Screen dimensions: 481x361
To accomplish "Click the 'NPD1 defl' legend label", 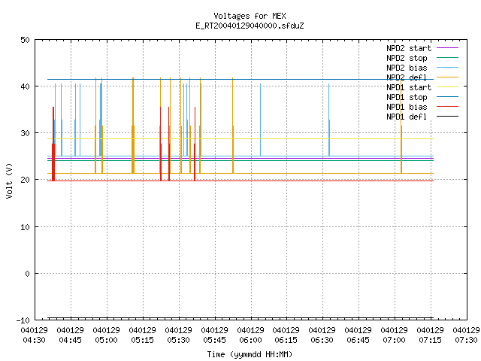I will tap(407, 117).
